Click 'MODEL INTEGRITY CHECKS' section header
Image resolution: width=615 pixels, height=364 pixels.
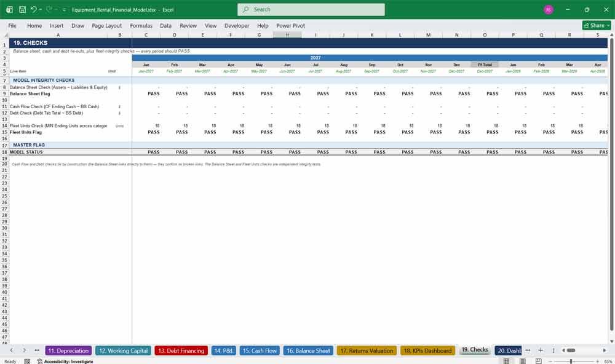pyautogui.click(x=44, y=80)
